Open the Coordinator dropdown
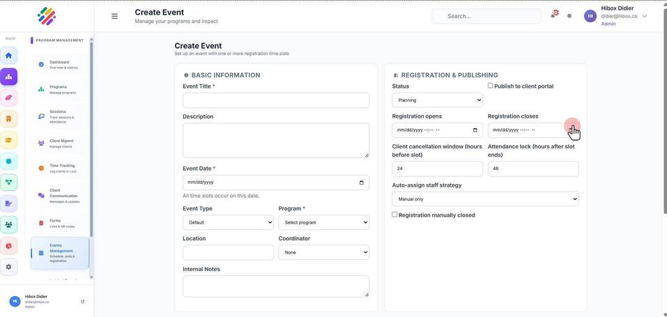Screen dimensions: 667x317 323,252
